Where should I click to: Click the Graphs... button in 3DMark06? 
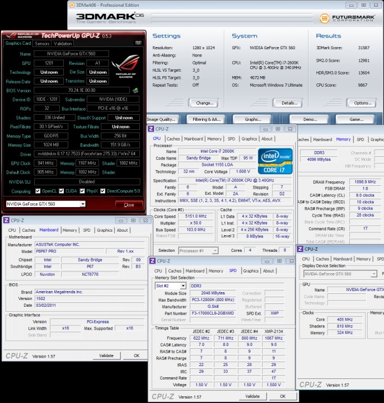[x=252, y=119]
